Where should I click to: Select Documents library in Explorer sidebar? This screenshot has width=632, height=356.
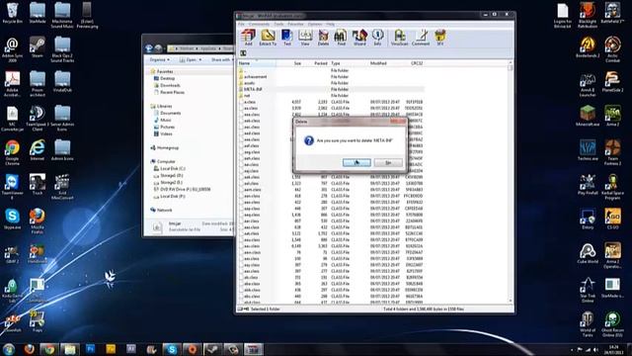click(x=167, y=113)
